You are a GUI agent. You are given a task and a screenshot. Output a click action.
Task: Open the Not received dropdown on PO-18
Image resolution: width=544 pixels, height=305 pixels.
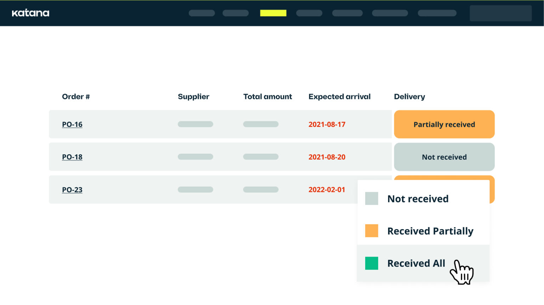444,157
